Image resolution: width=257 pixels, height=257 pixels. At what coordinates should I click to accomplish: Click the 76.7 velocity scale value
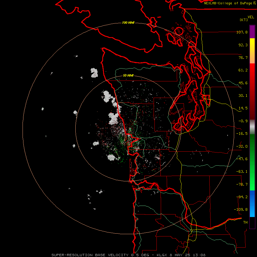pos(243,57)
